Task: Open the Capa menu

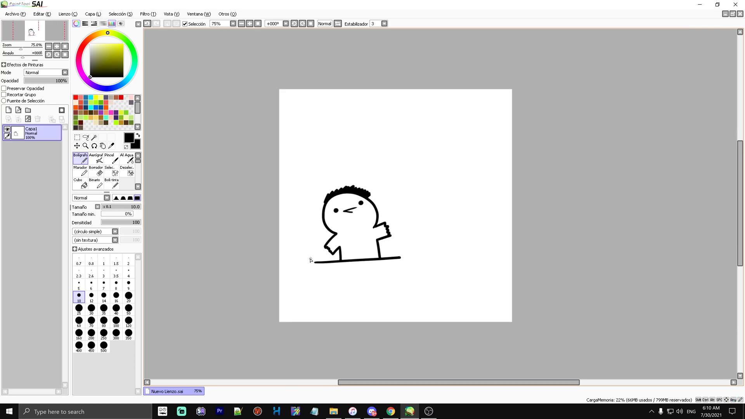Action: tap(93, 14)
